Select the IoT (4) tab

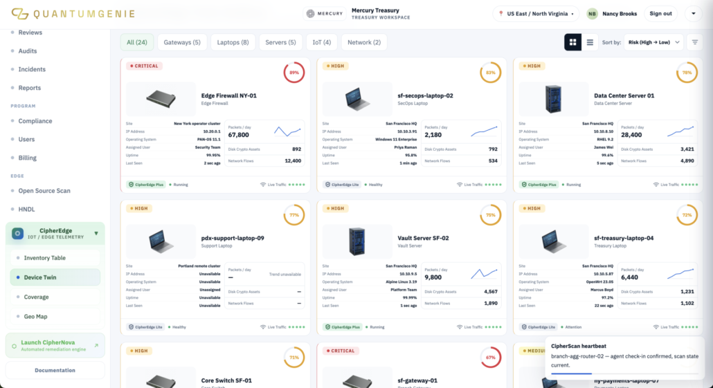pos(321,42)
